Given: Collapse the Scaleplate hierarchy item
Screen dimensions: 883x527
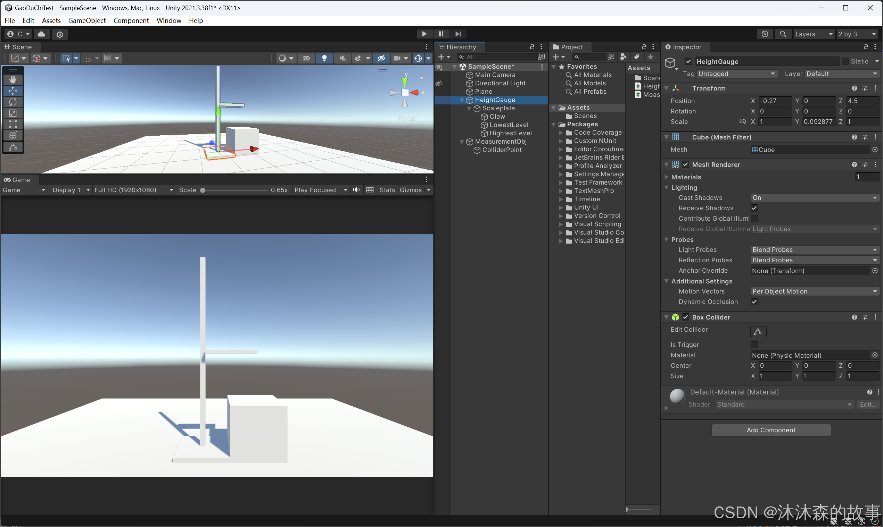Looking at the screenshot, I should pos(469,108).
